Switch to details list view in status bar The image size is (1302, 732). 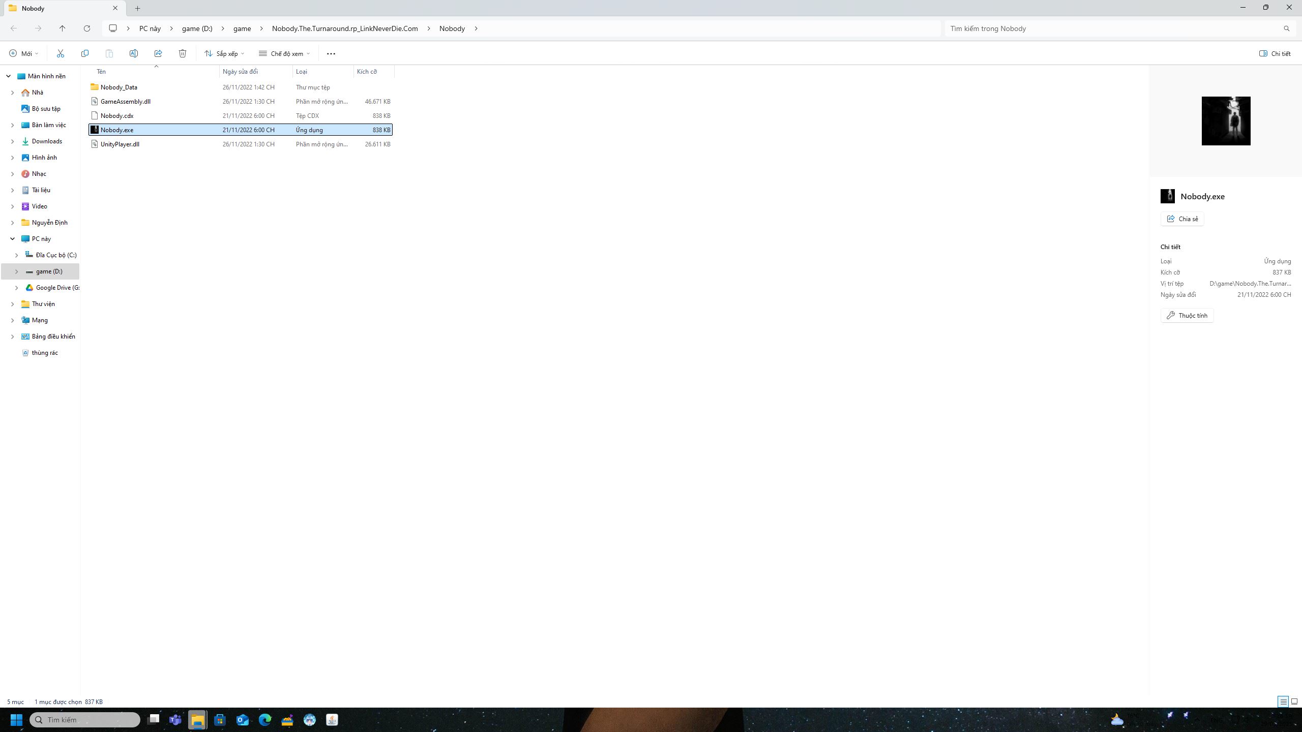click(x=1283, y=701)
